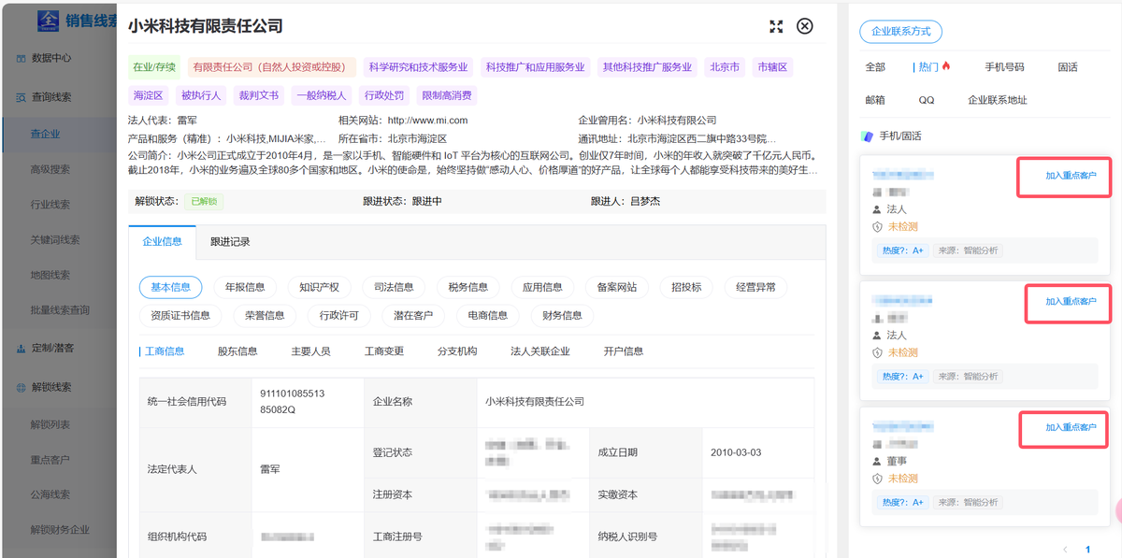Filter contacts by 全部
The width and height of the screenshot is (1122, 558).
click(875, 67)
